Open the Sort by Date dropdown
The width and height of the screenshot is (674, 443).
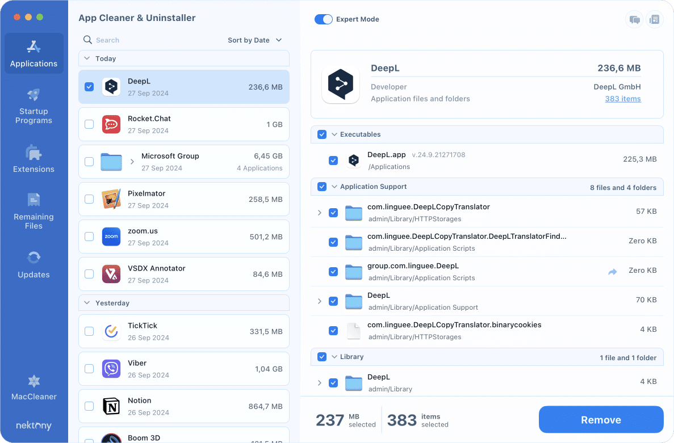click(255, 40)
